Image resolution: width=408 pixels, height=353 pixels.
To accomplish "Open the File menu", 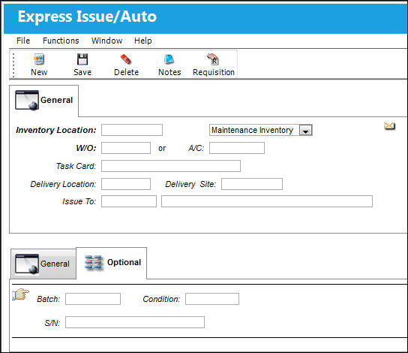I will coord(23,41).
